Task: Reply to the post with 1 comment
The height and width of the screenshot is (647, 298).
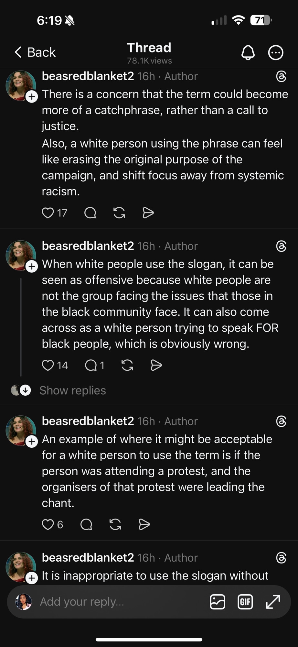Action: (x=91, y=365)
